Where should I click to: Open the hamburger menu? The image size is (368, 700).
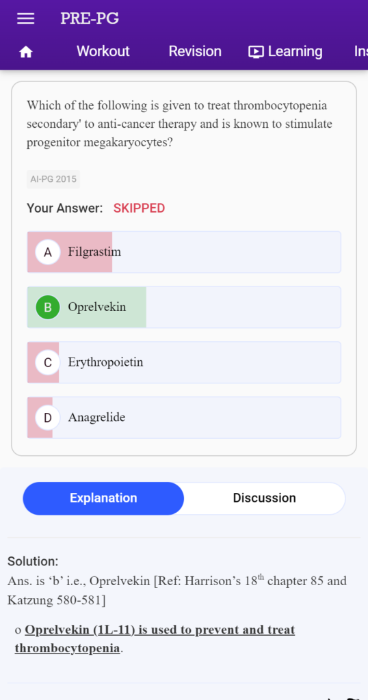25,18
